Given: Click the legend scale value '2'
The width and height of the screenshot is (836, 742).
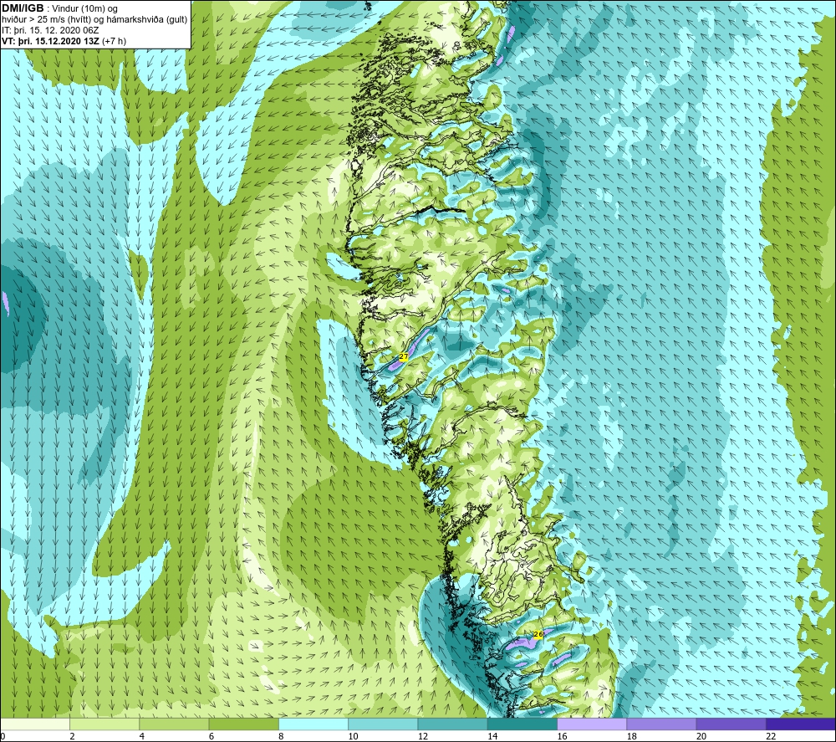Looking at the screenshot, I should click(72, 736).
